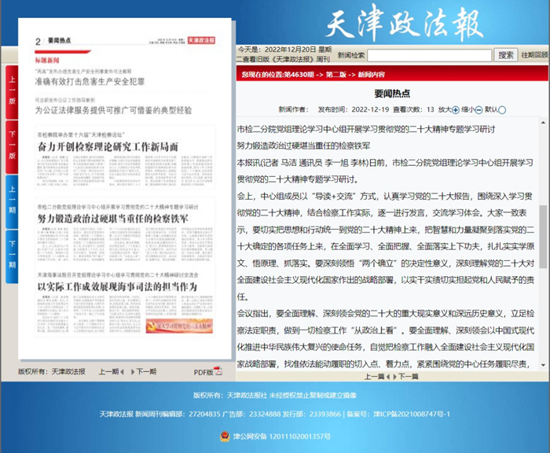This screenshot has width=550, height=453.
Task: Select the 缩小 shrink text radio button
Action: (x=478, y=110)
